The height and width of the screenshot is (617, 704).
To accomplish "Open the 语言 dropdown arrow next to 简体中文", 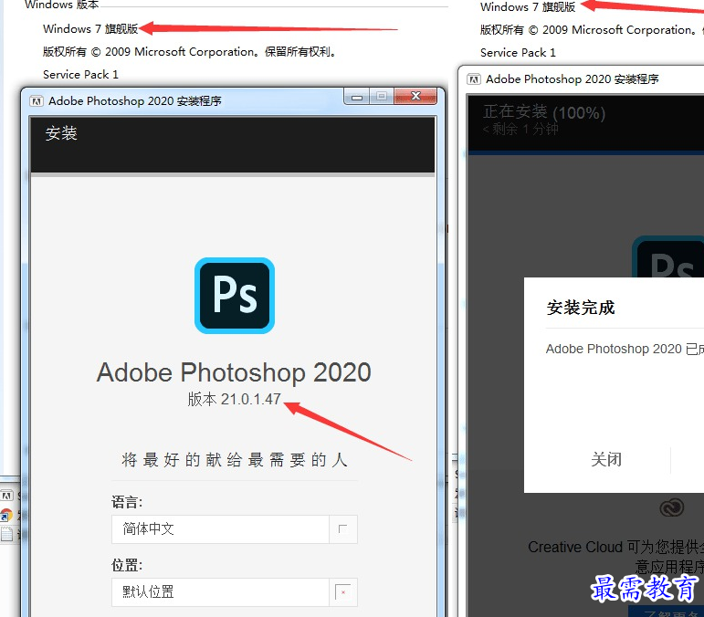I will click(x=343, y=529).
